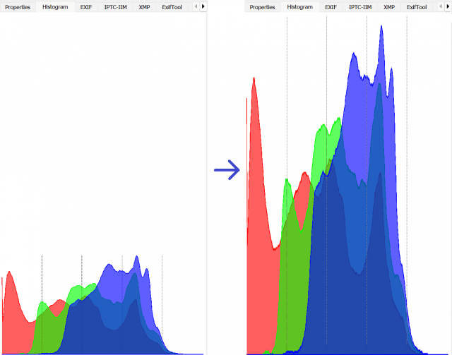The image size is (452, 355).
Task: Open ExifTool tab in right panel
Action: (417, 7)
